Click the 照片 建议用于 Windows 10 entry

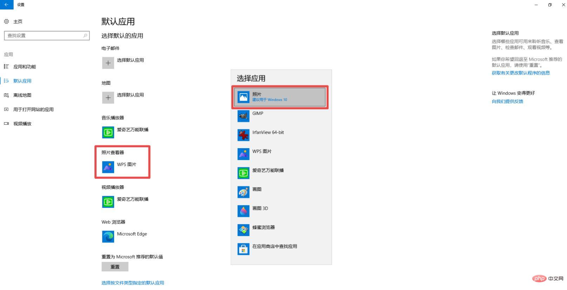coord(280,97)
